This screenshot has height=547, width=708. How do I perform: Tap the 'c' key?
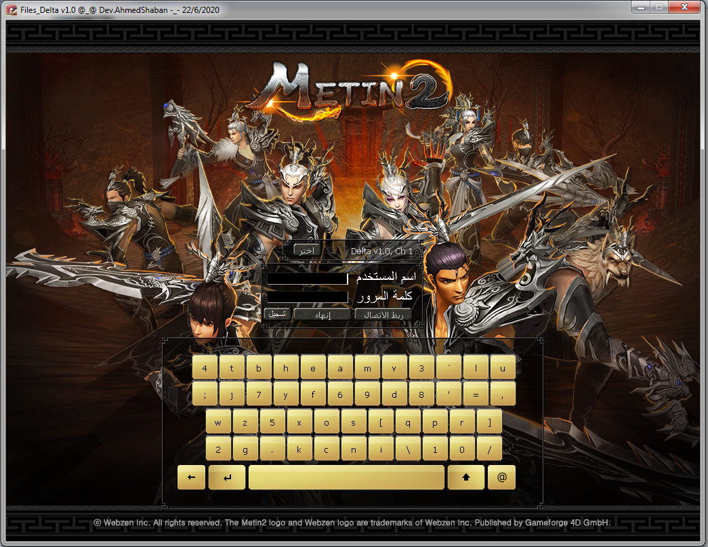327,449
